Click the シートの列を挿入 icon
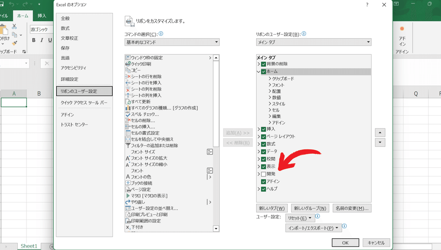 pos(128,95)
